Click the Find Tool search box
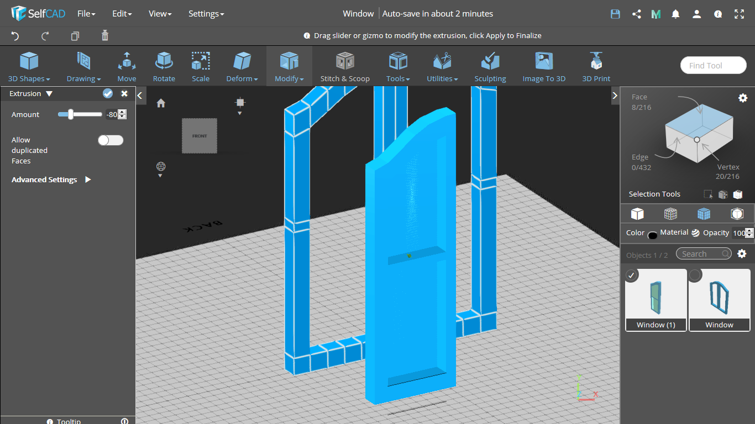This screenshot has height=424, width=755. pos(713,65)
